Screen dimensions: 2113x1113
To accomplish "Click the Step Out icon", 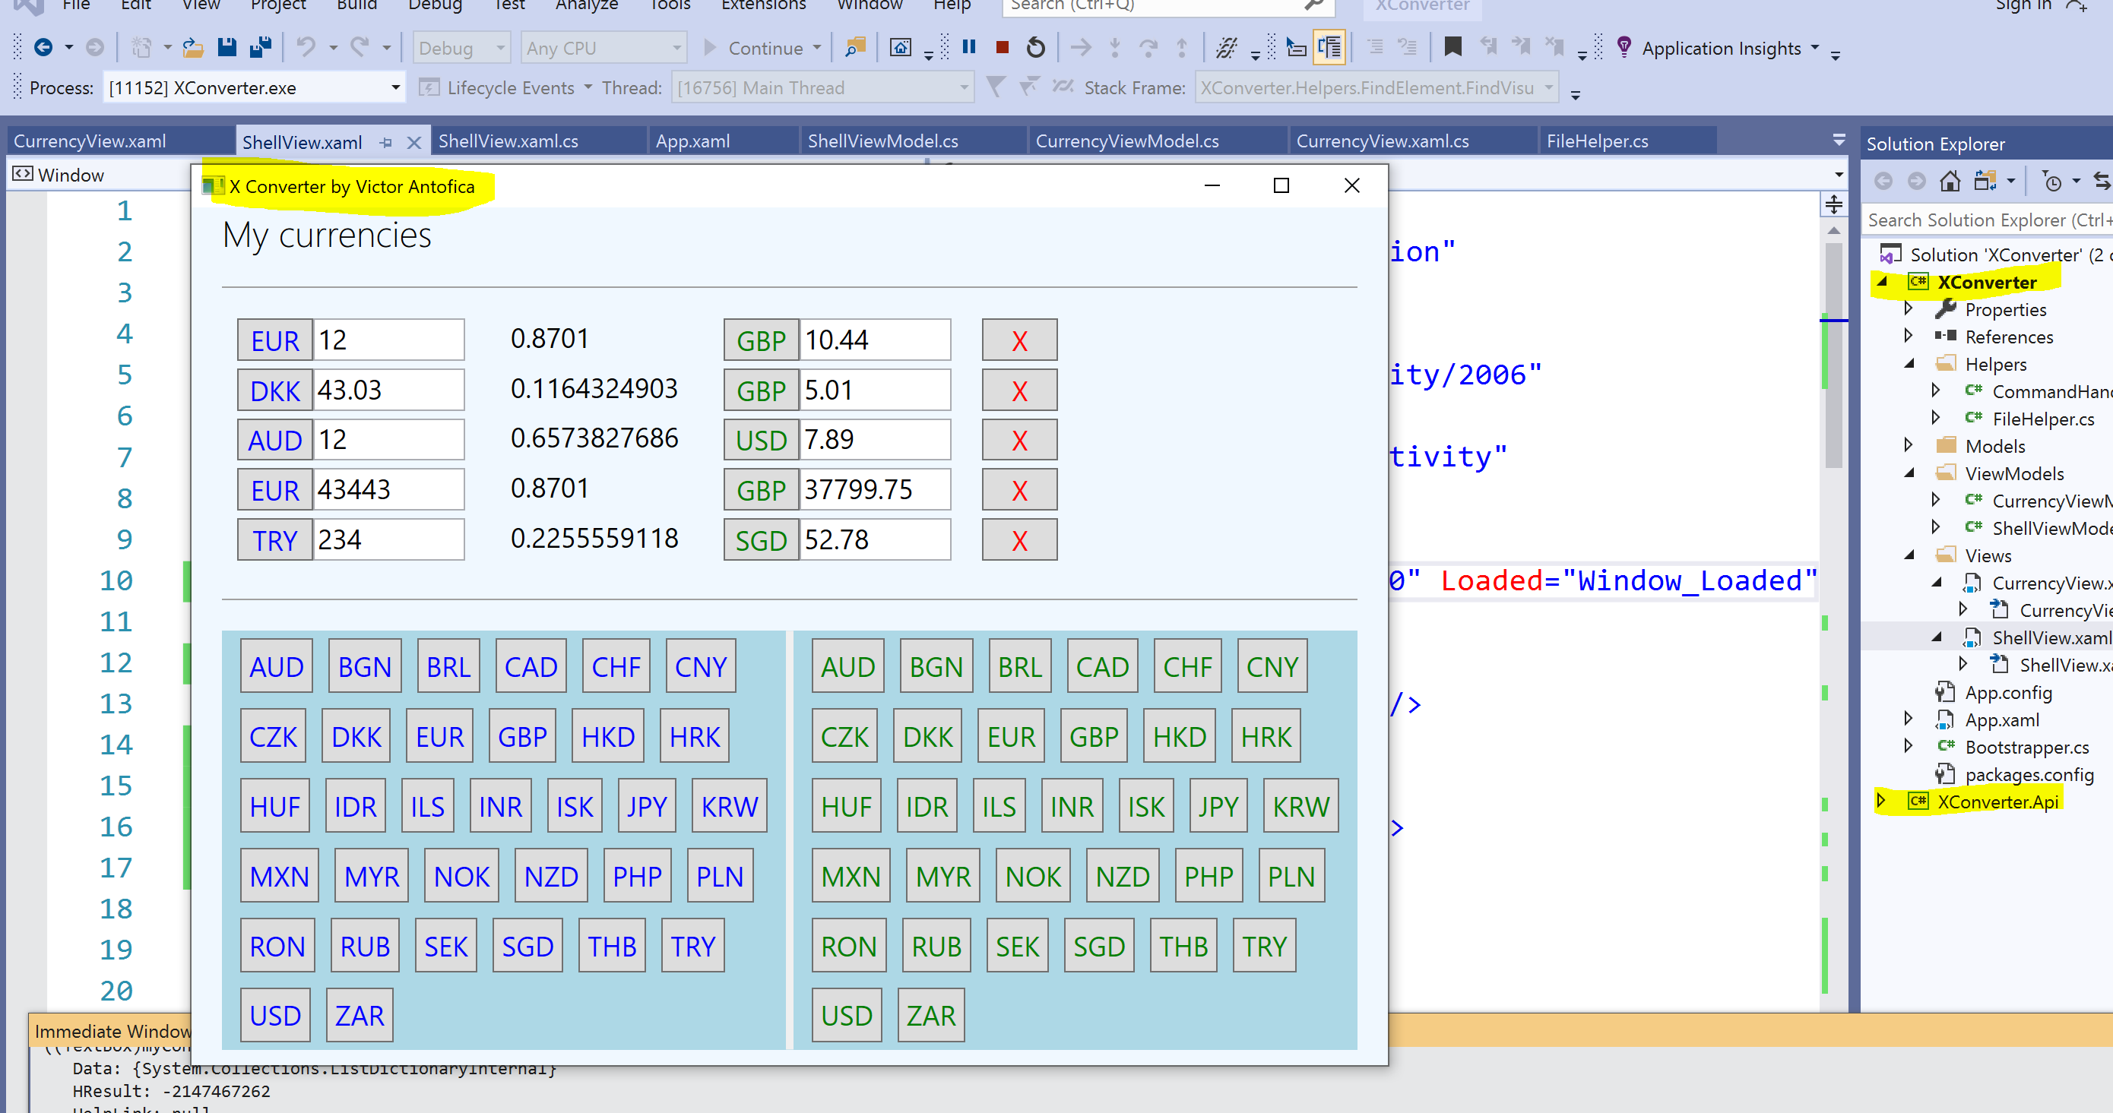I will click(x=1182, y=48).
